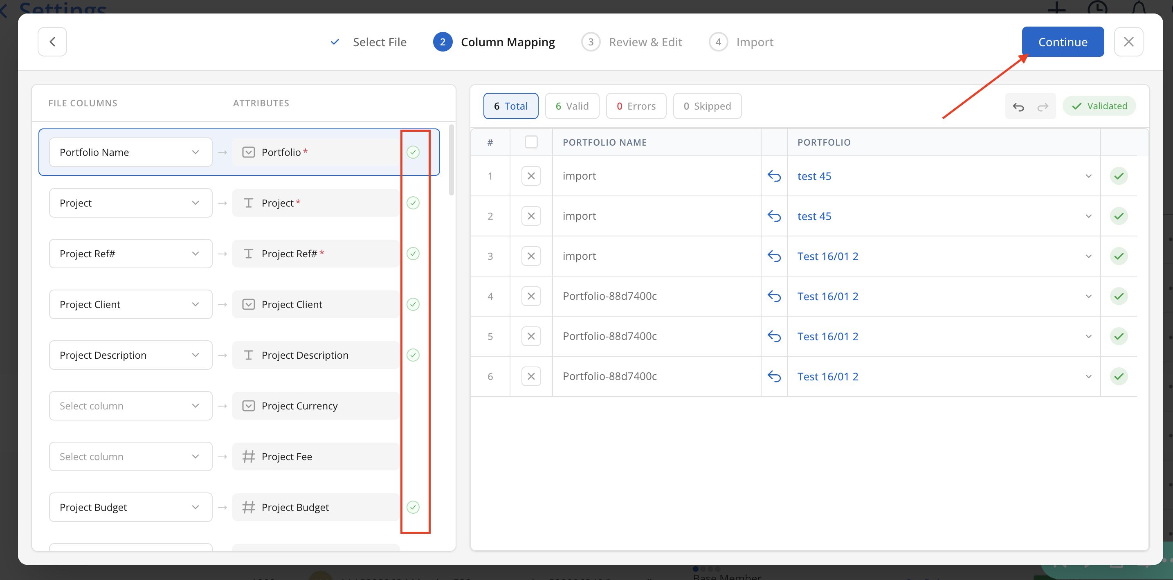
Task: Select the 6 Valid filter tab
Action: point(572,106)
